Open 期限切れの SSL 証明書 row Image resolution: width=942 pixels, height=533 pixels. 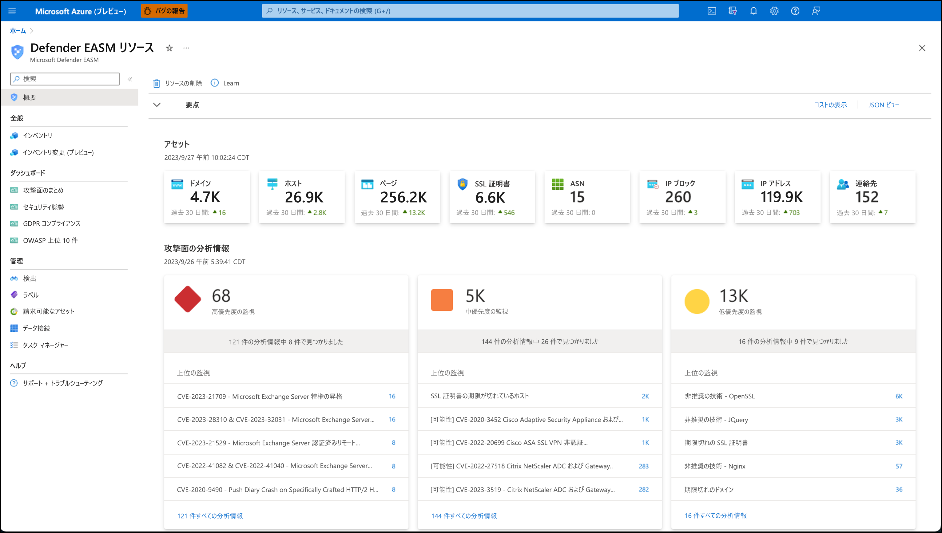793,443
